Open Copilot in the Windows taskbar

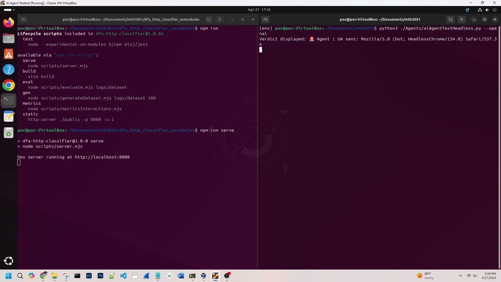[31, 276]
